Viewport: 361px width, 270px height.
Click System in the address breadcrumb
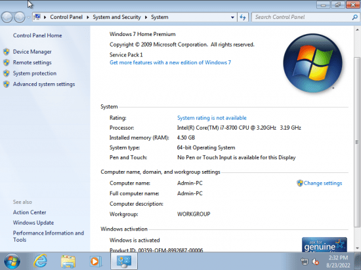click(159, 17)
